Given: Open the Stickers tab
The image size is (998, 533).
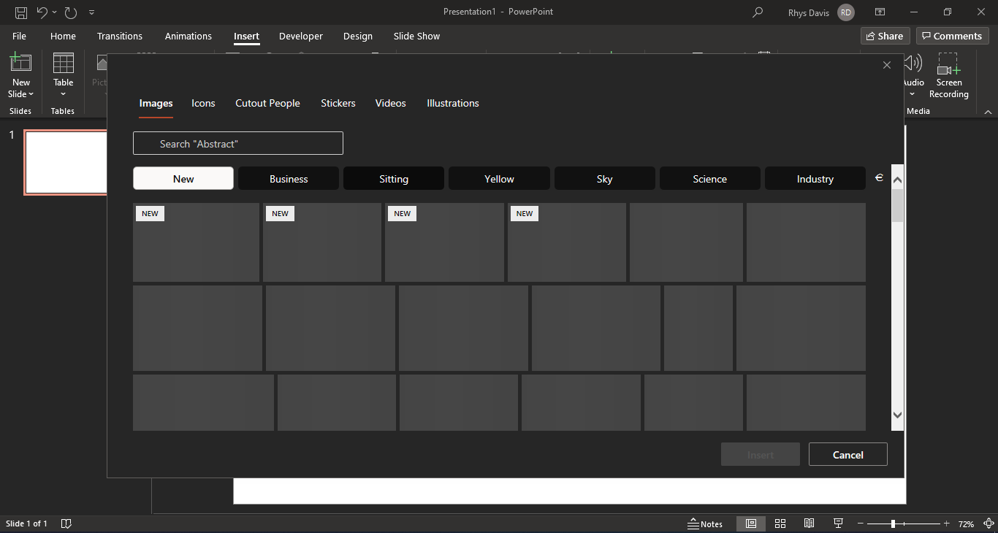Looking at the screenshot, I should [x=338, y=103].
